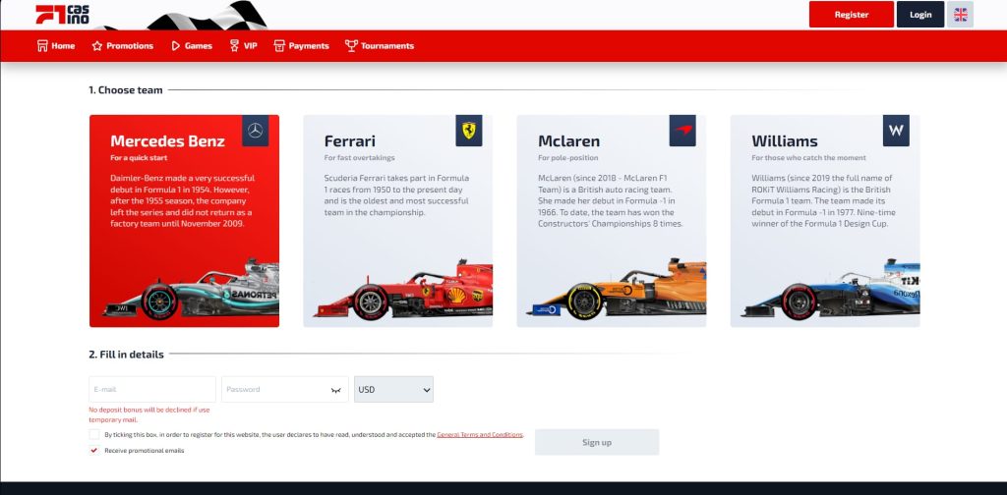Screen dimensions: 1007x495
Task: Click the red Ferrari car image
Action: click(403, 289)
